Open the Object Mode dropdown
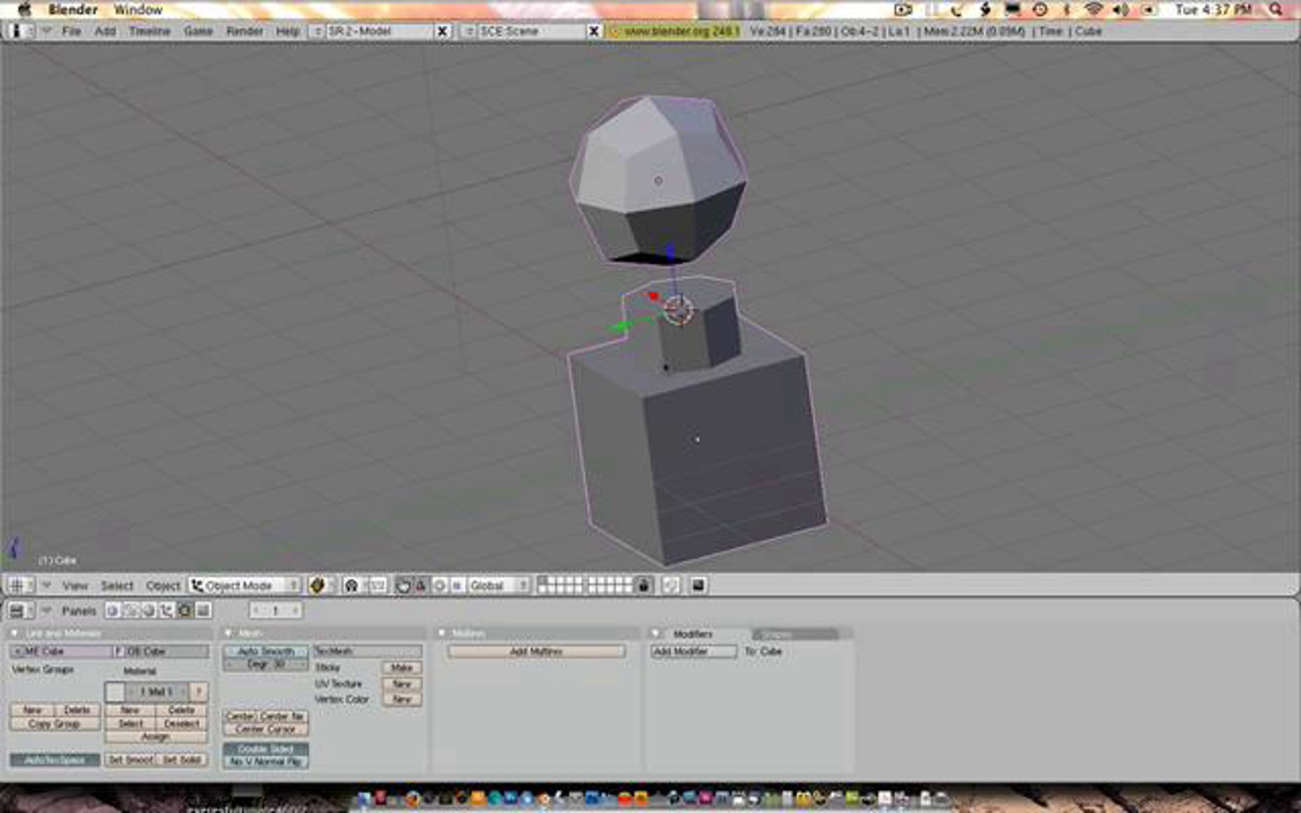Image resolution: width=1301 pixels, height=813 pixels. coord(244,585)
